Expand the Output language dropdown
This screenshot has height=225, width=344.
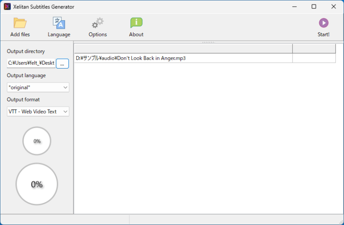(38, 87)
